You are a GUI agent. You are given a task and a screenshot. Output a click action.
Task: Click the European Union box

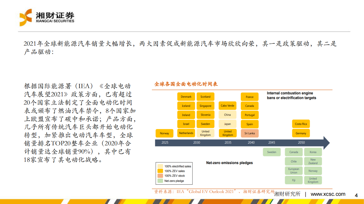tap(294, 171)
